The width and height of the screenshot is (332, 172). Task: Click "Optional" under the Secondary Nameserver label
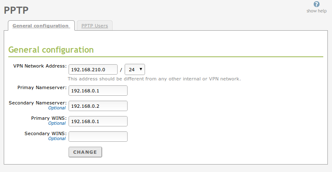pyautogui.click(x=57, y=108)
